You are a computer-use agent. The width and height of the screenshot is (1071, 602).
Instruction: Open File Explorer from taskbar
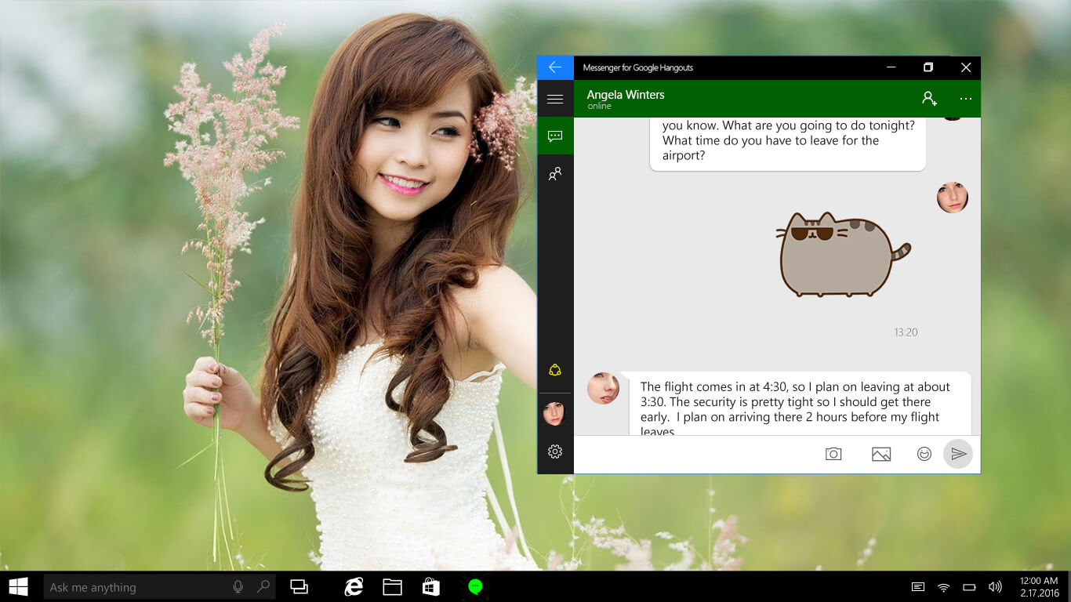pos(392,586)
